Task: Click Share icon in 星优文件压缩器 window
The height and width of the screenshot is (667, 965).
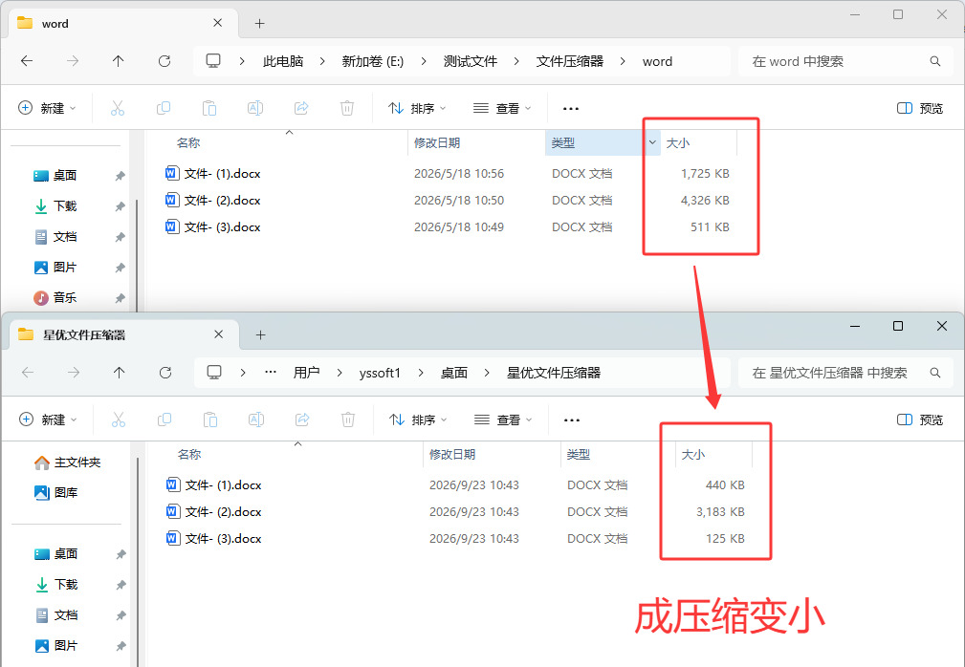Action: point(302,420)
